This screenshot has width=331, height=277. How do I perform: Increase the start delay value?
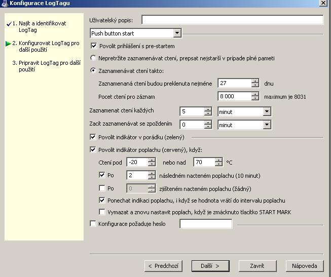[208, 123]
